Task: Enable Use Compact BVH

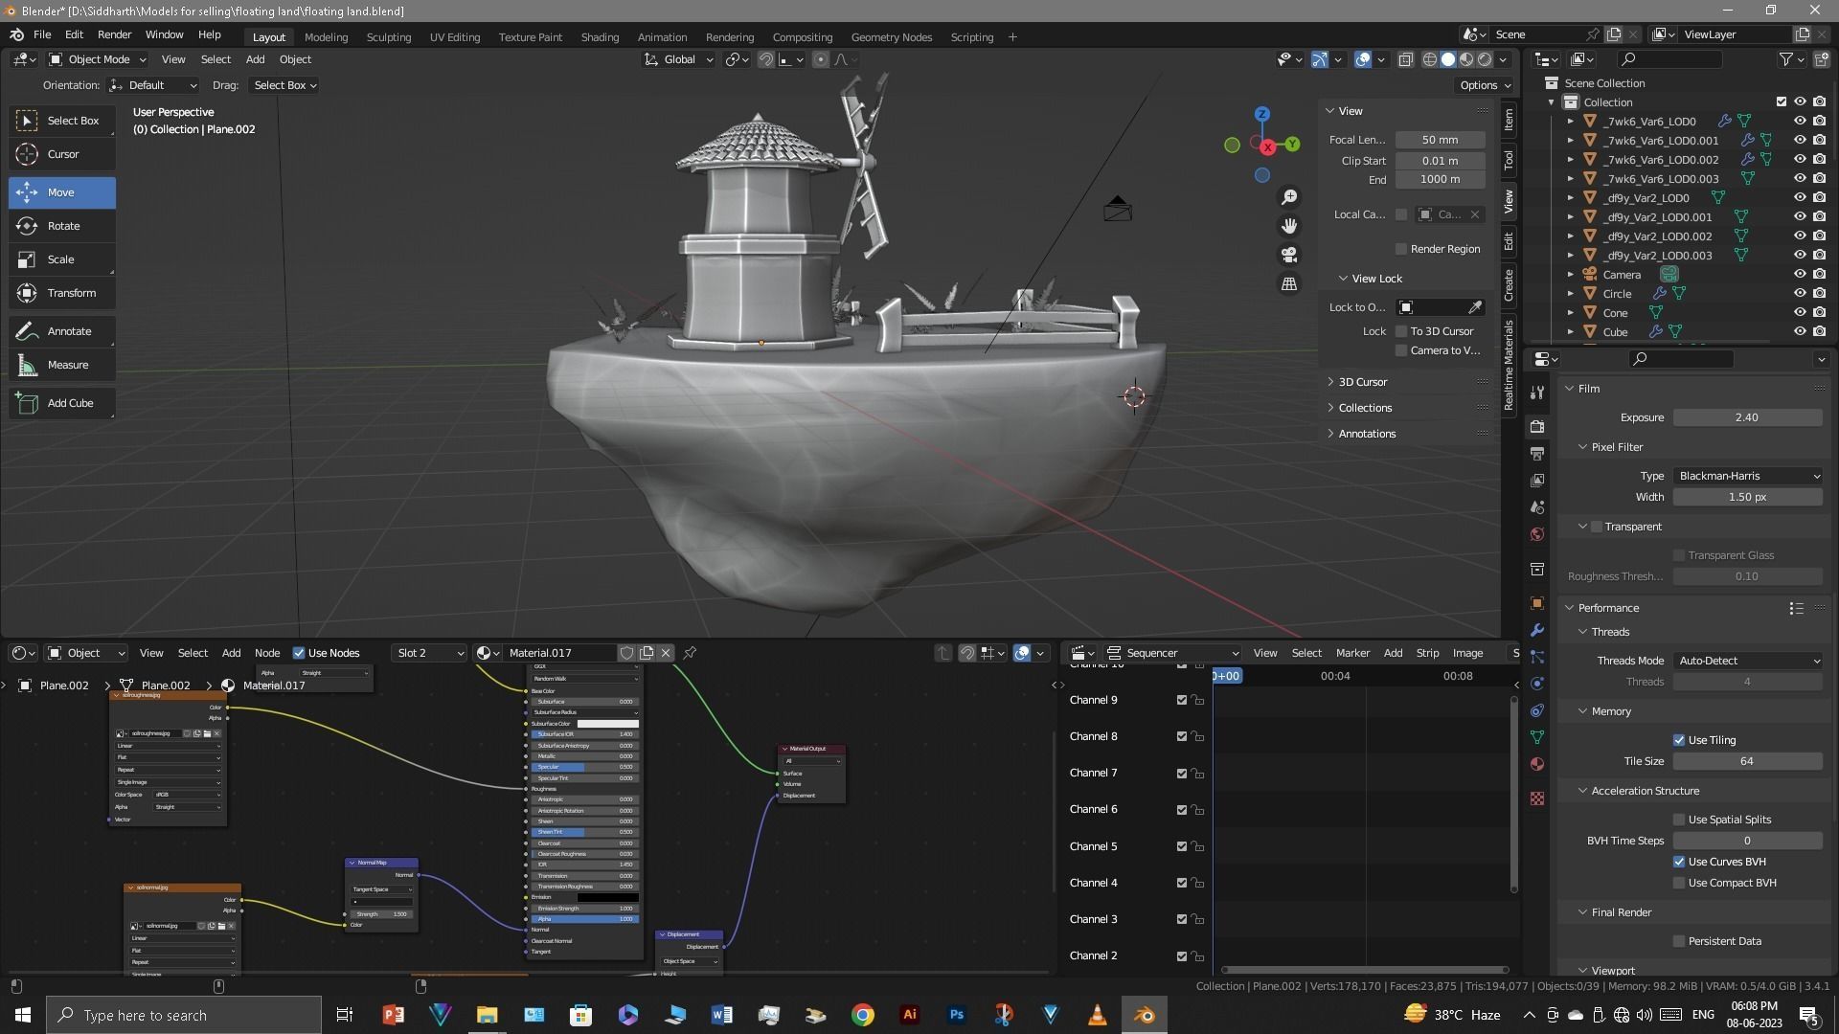Action: pos(1679,883)
